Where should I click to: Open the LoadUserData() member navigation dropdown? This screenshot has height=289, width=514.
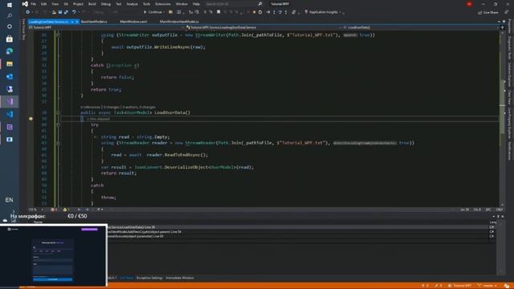pos(421,27)
